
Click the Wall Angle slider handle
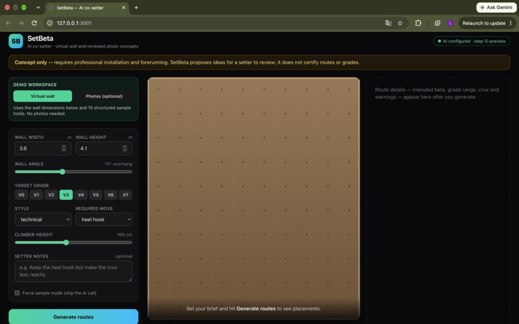[x=62, y=172]
